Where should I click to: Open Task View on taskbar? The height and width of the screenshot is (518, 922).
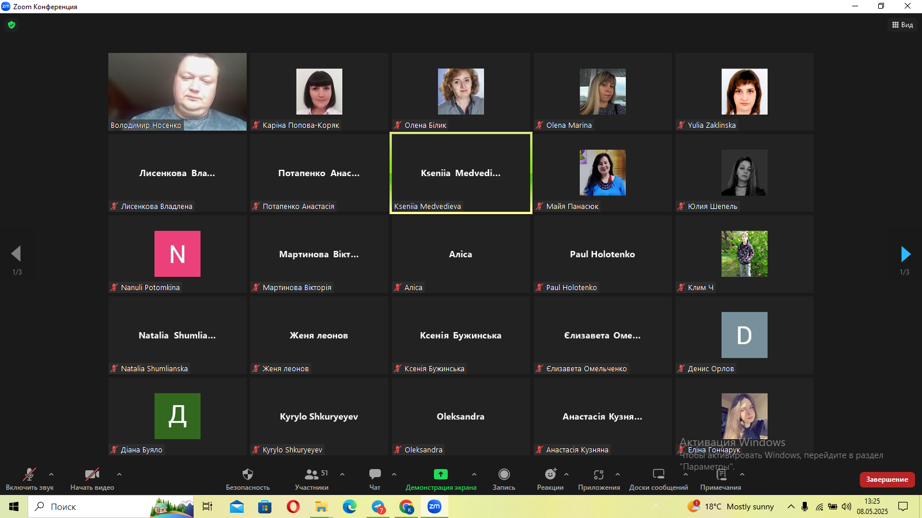coord(207,506)
